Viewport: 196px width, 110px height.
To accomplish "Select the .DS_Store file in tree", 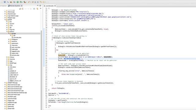I will (x=13, y=67).
